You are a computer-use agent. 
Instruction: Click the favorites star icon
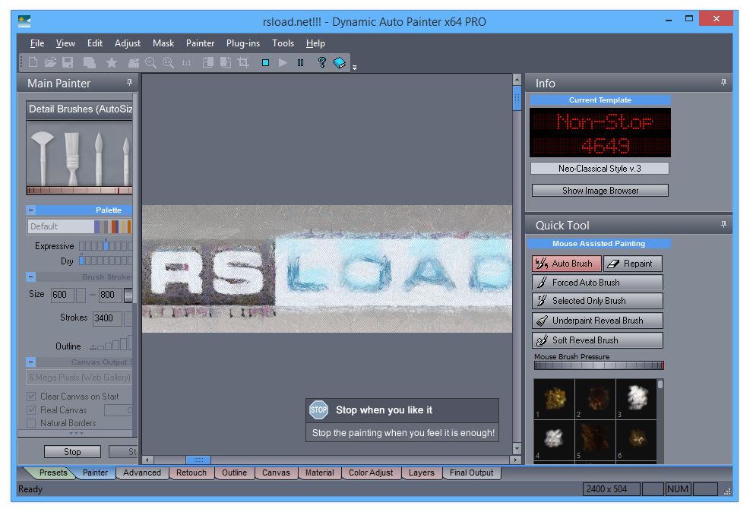pos(112,63)
